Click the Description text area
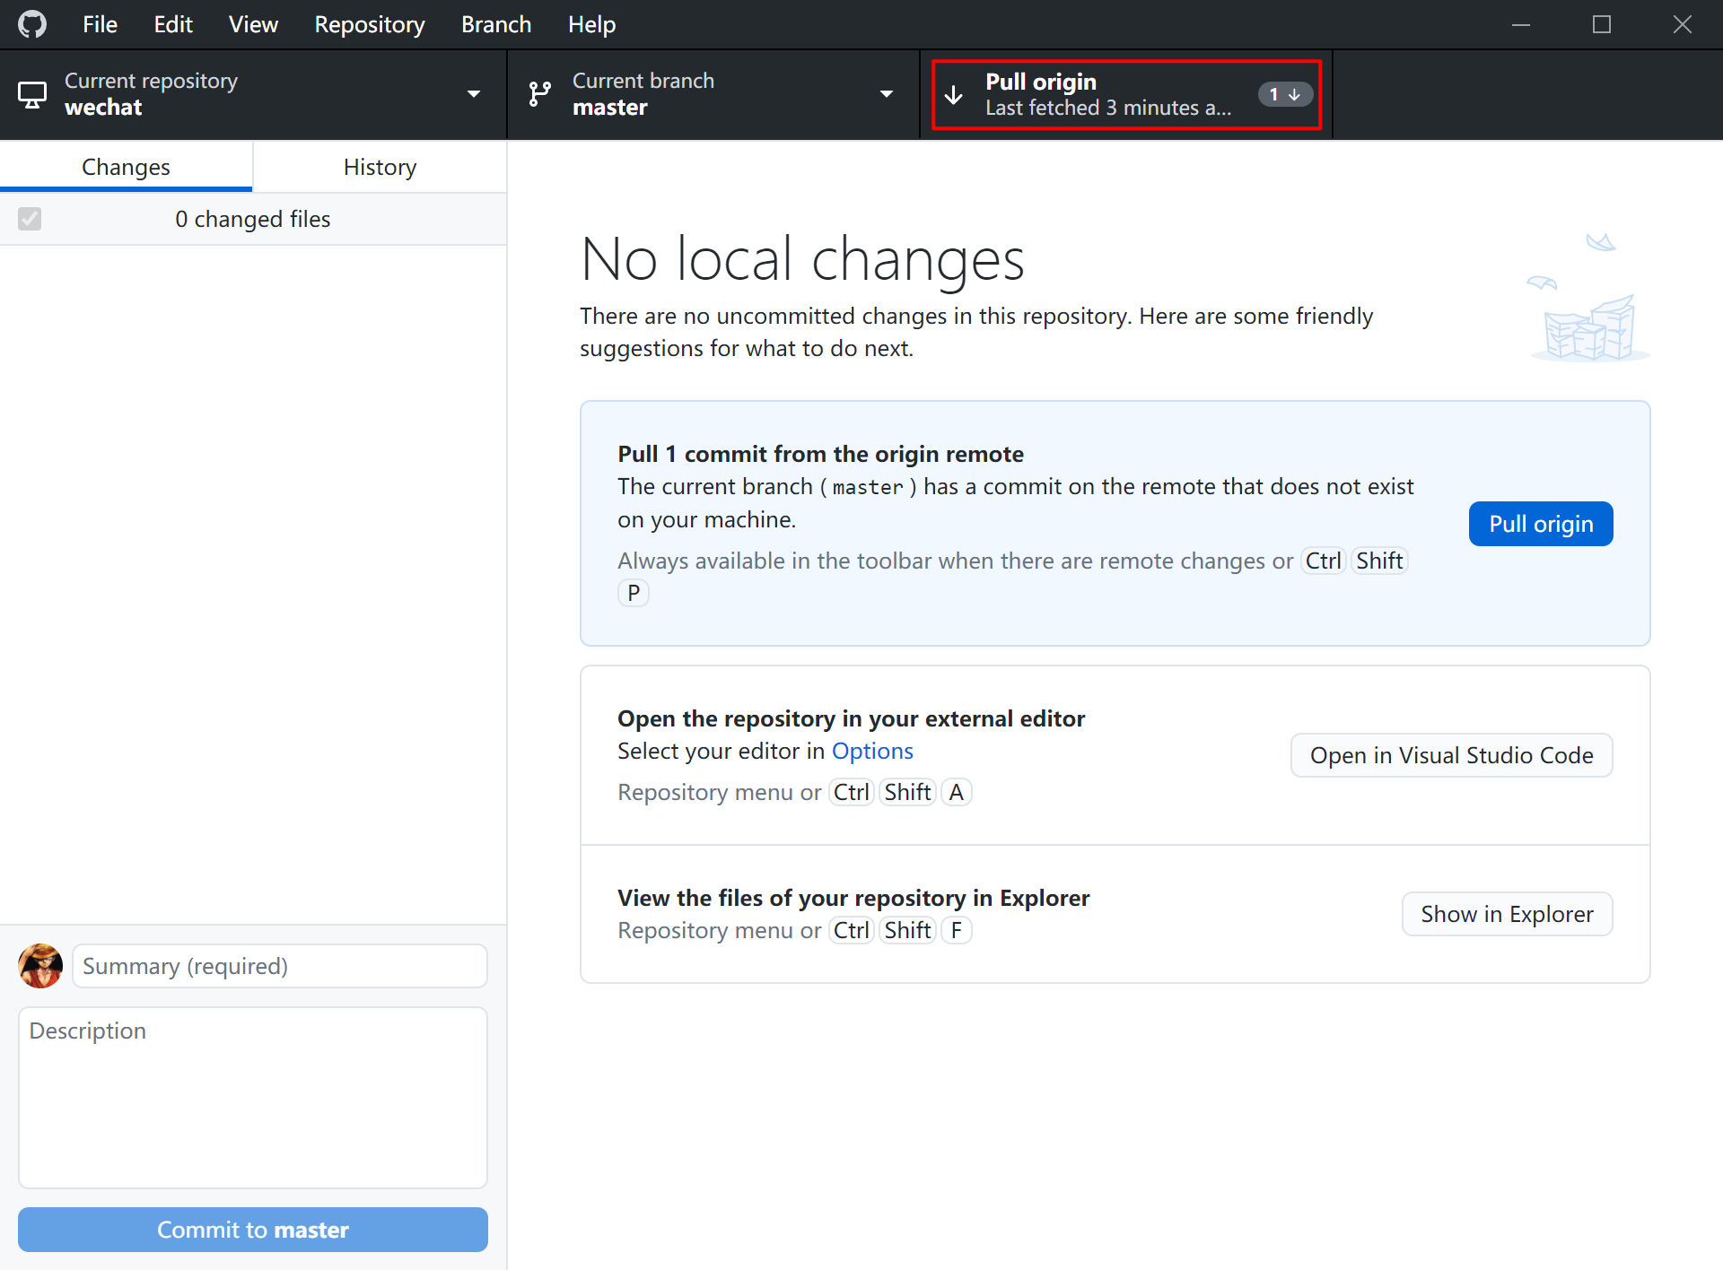 [x=252, y=1096]
